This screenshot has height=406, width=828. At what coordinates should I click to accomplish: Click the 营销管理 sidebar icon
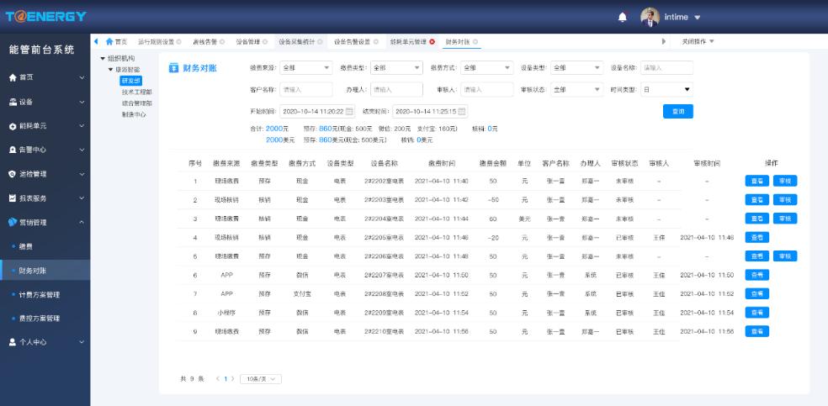point(13,223)
